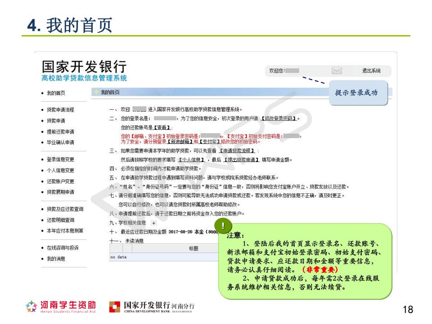Image resolution: width=432 pixels, height=324 pixels.
Task: Select 在线咨询与投诉 menu item
Action: (x=63, y=248)
